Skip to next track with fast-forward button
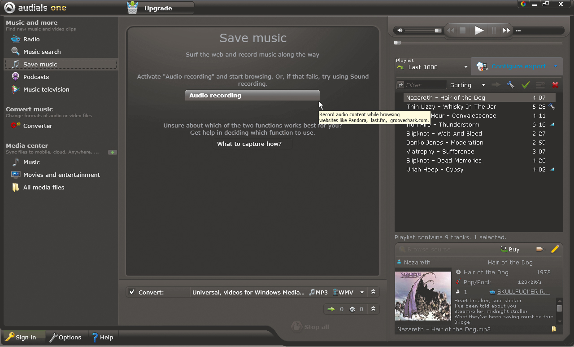Image resolution: width=574 pixels, height=347 pixels. [506, 31]
